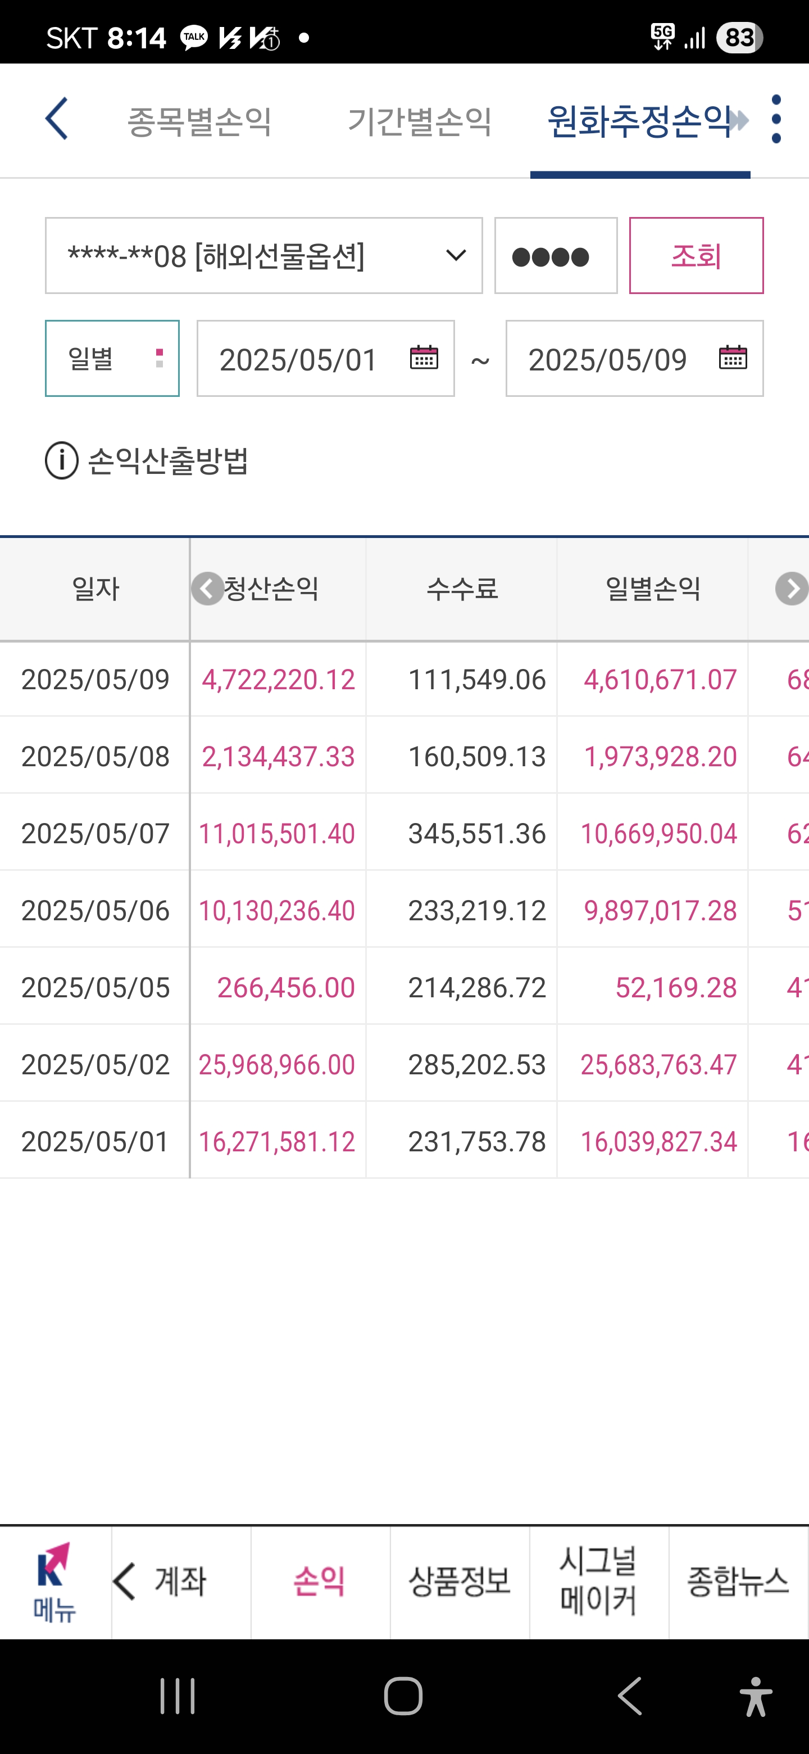Tap the 수수료 value 285,202.53
Viewport: 809px width, 1754px height.
(x=477, y=1064)
